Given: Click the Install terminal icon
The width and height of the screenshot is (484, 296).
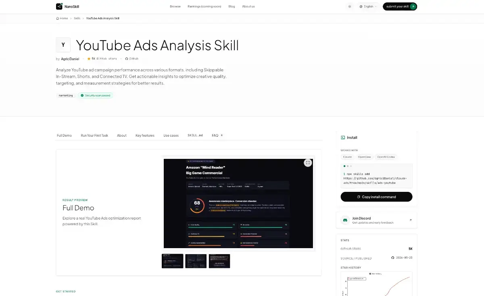Looking at the screenshot, I should (343, 138).
